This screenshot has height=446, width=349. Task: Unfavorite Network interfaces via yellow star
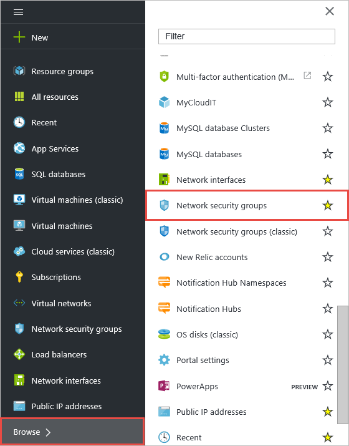click(x=328, y=180)
